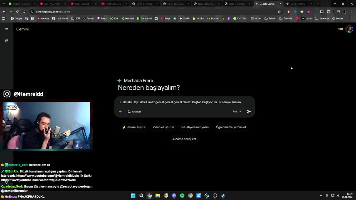Open Spotify from the taskbar
This screenshot has height=200, width=356.
[x=182, y=196]
